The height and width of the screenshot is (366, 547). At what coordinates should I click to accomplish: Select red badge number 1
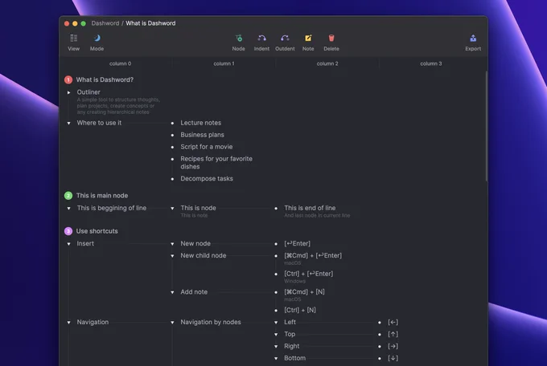pos(68,79)
